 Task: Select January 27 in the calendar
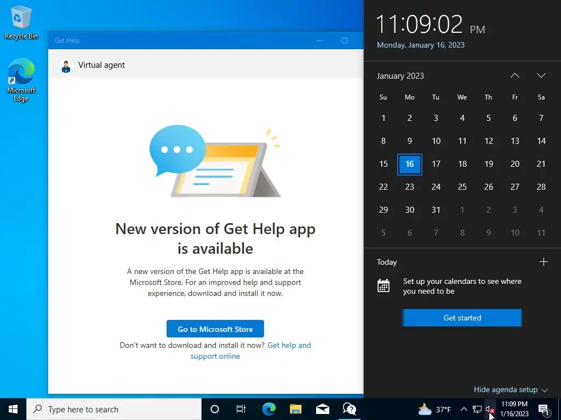(515, 187)
